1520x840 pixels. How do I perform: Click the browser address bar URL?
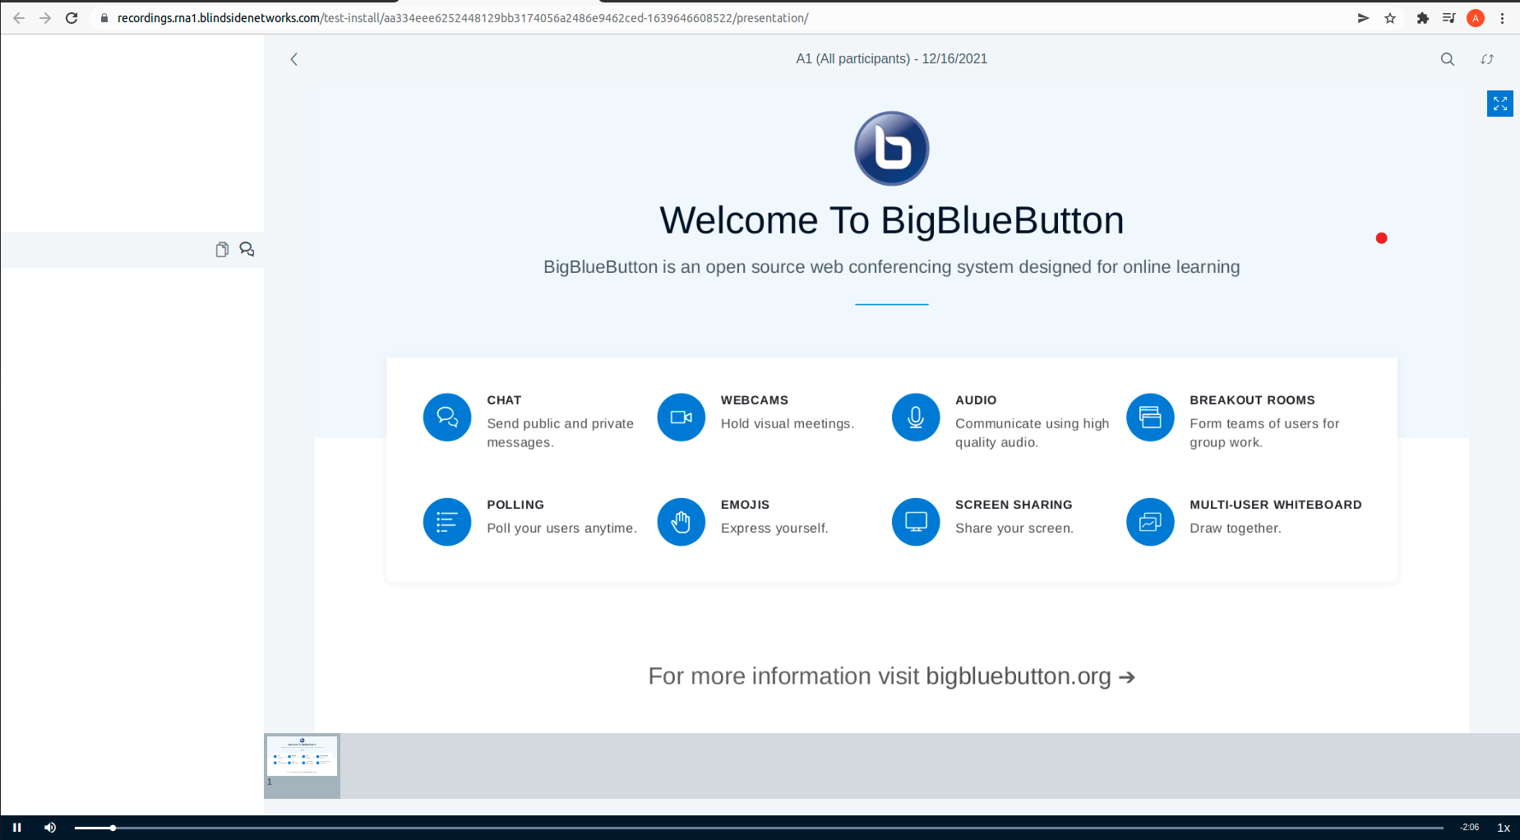(x=463, y=18)
